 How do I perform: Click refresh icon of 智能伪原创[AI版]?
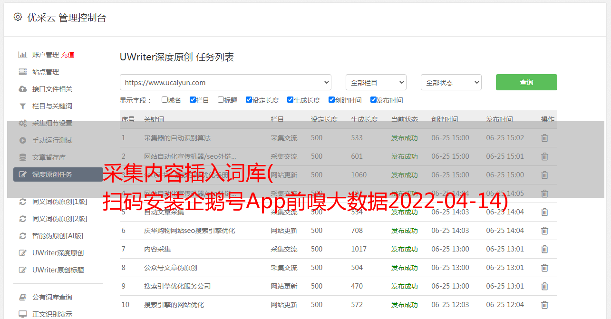tap(22, 236)
